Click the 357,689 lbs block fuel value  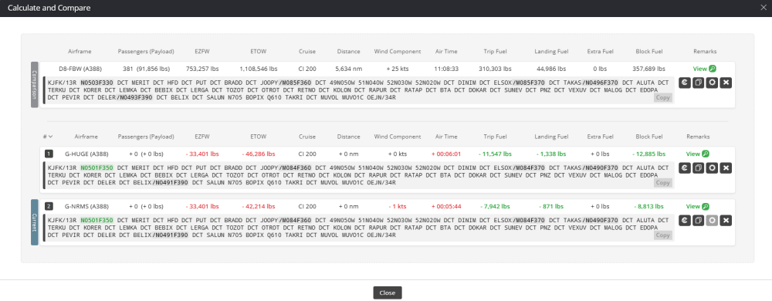pos(648,69)
